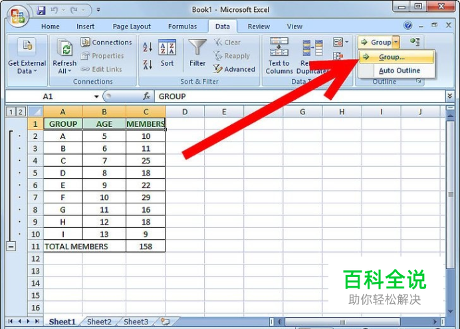Expand the formula bar
This screenshot has width=460, height=329.
[450, 96]
